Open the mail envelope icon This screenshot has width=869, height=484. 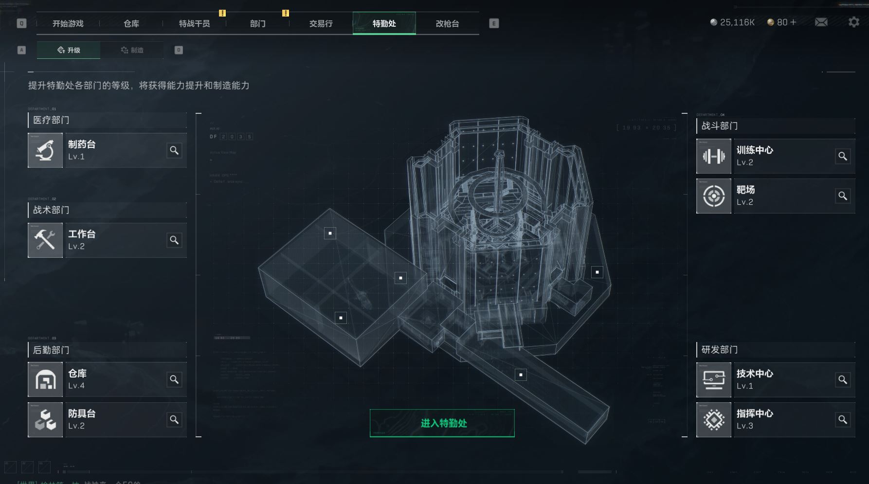point(821,22)
